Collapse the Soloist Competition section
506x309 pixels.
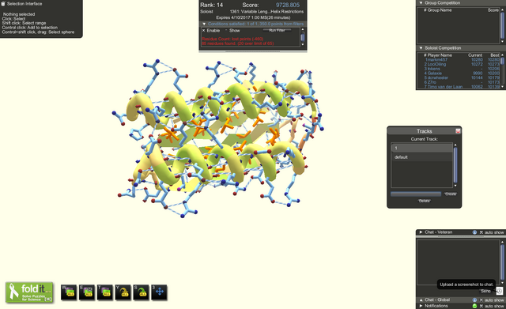tap(421, 48)
